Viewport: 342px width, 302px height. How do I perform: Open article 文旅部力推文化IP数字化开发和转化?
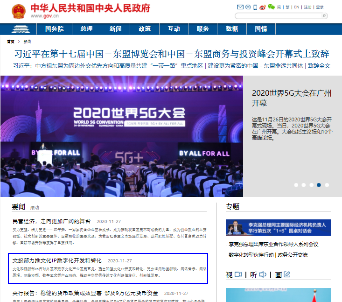pos(57,260)
